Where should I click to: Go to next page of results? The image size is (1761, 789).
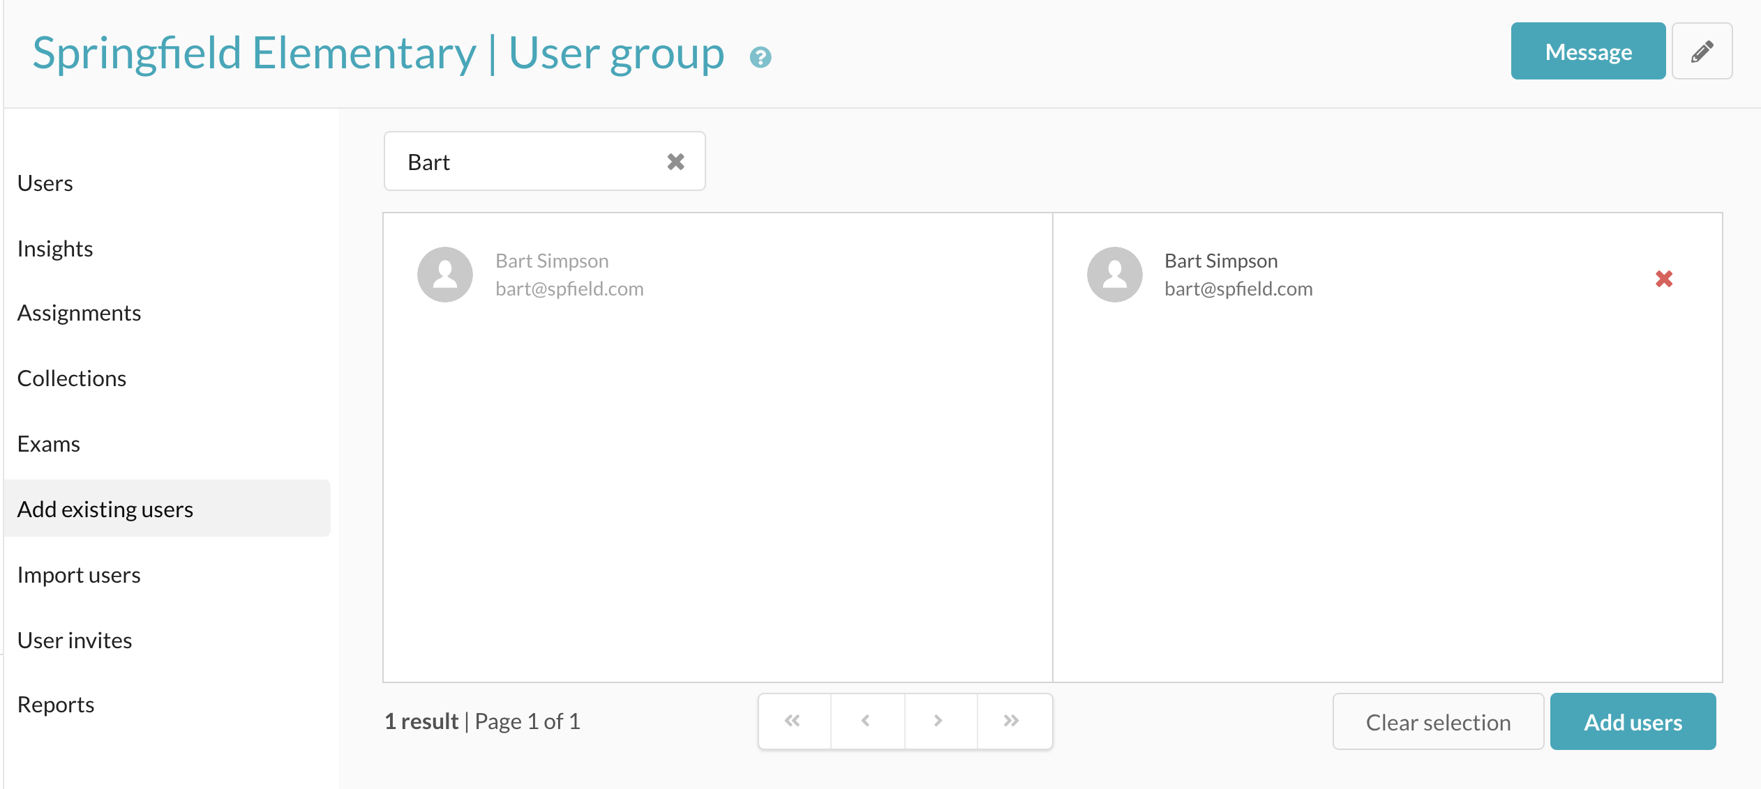click(939, 721)
